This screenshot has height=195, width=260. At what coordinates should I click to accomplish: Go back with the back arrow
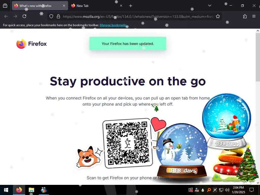coord(6,16)
